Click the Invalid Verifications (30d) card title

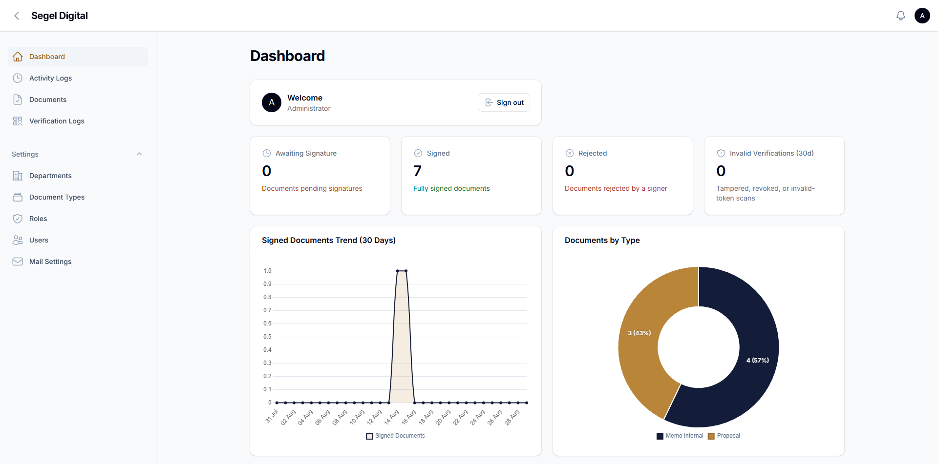click(x=772, y=153)
